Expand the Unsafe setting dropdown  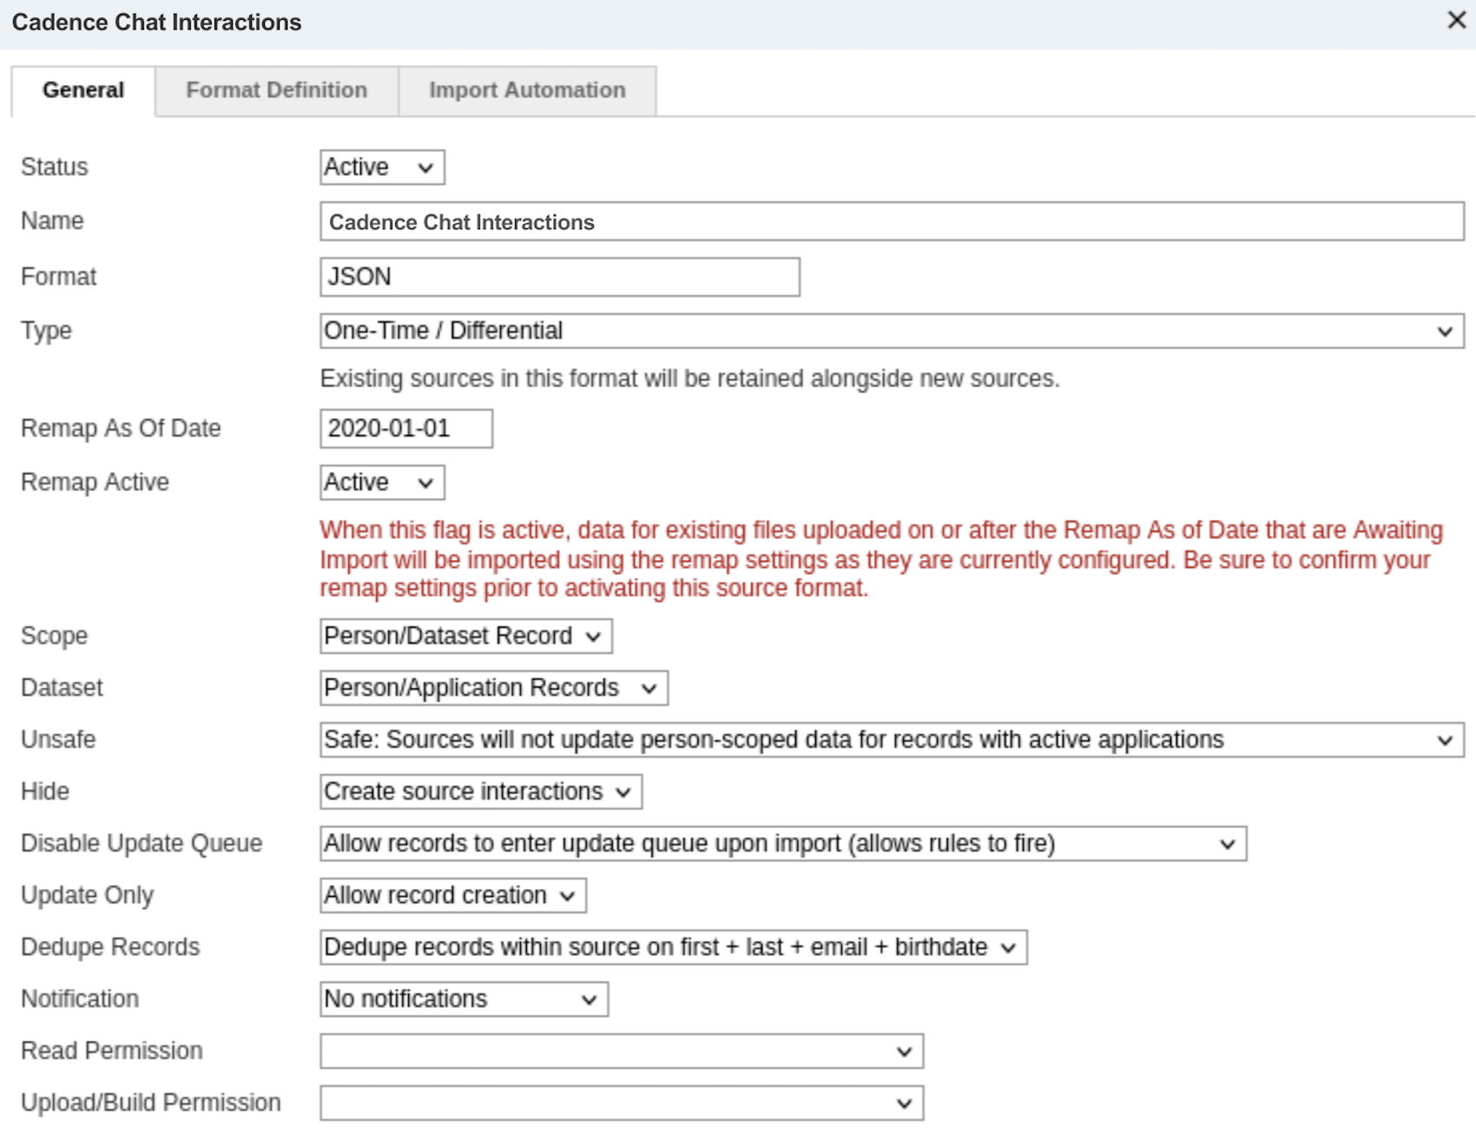(891, 741)
